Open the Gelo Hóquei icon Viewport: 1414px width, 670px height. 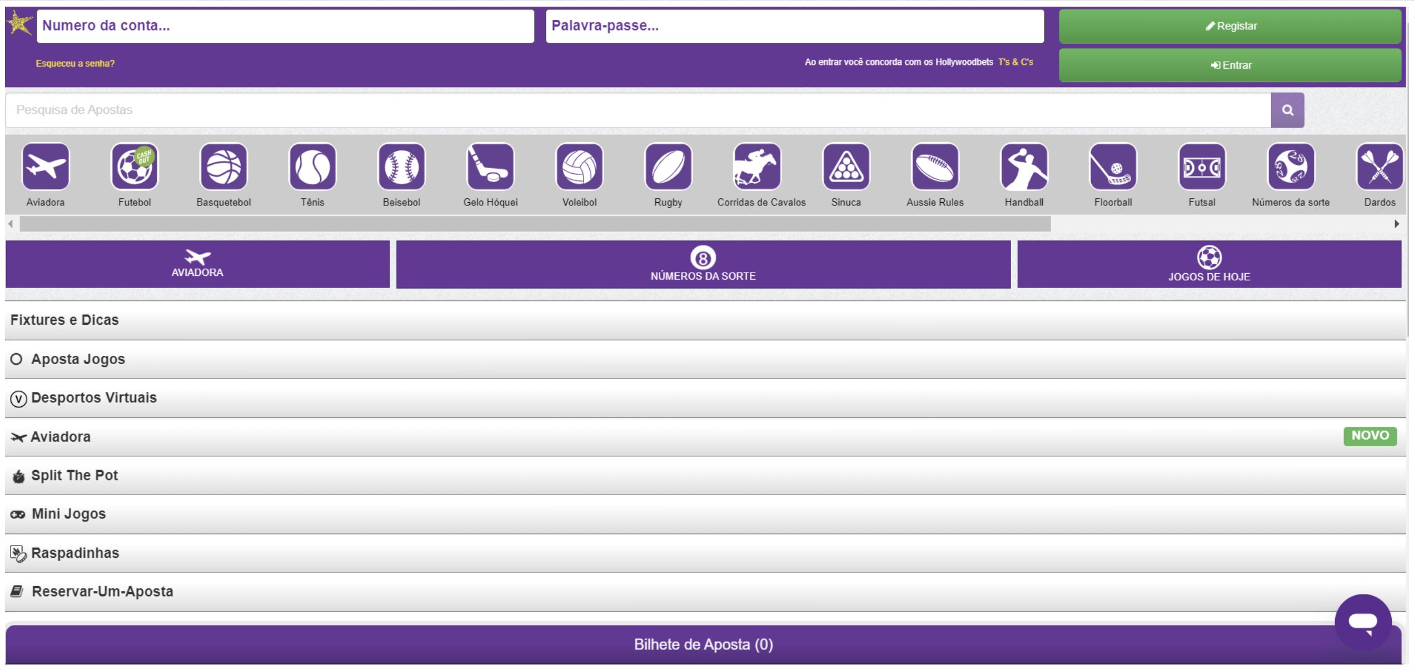490,167
